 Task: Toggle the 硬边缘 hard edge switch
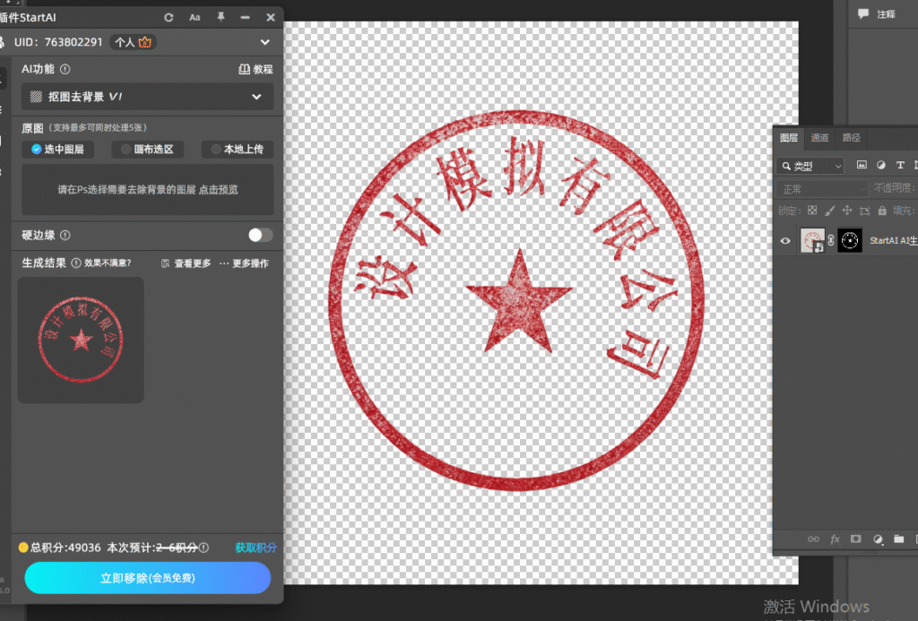(260, 236)
